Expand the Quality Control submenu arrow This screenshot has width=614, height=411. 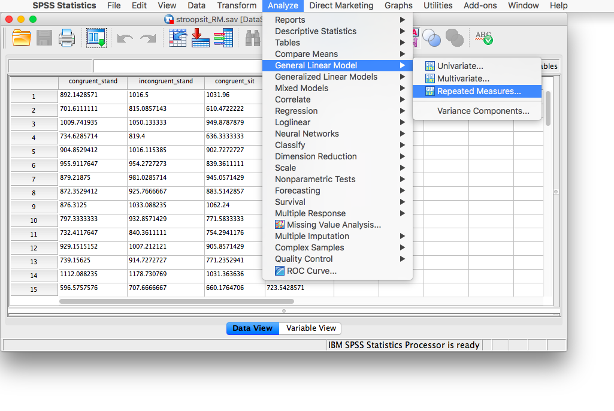pyautogui.click(x=402, y=259)
